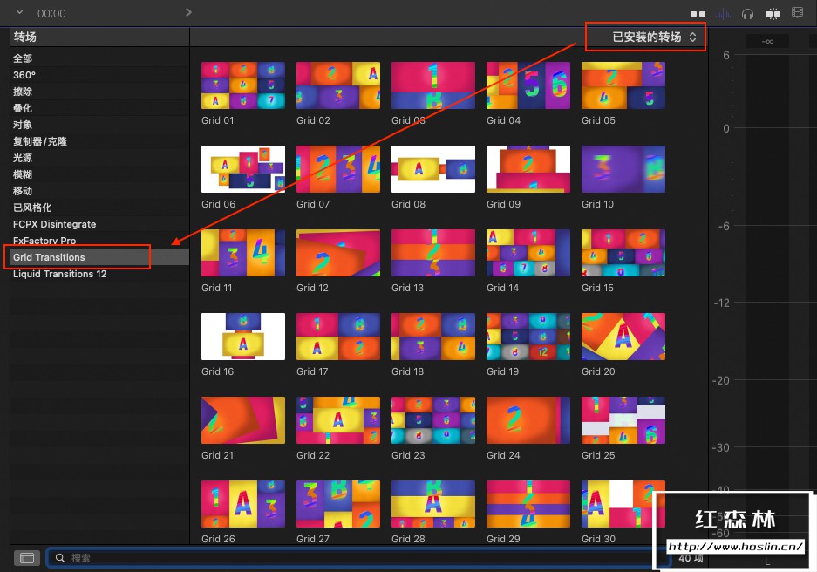Toggle skimming icon in the top toolbar
Viewport: 817px width, 572px height.
pos(698,14)
